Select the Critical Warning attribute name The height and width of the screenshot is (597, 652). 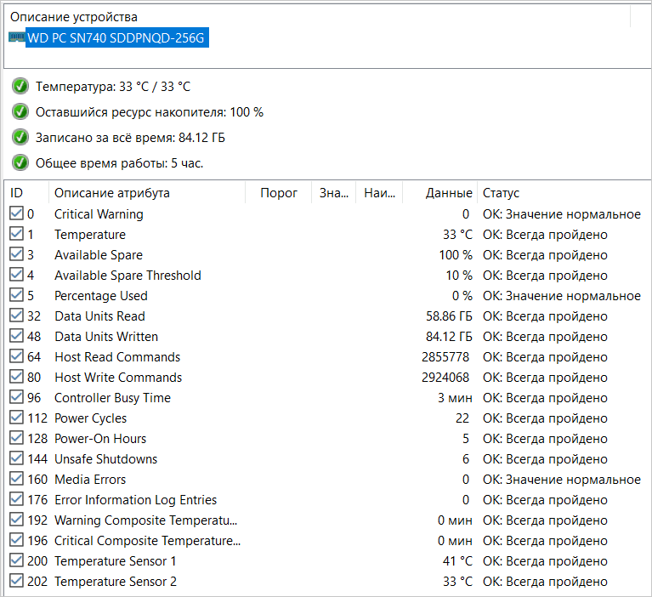(99, 214)
